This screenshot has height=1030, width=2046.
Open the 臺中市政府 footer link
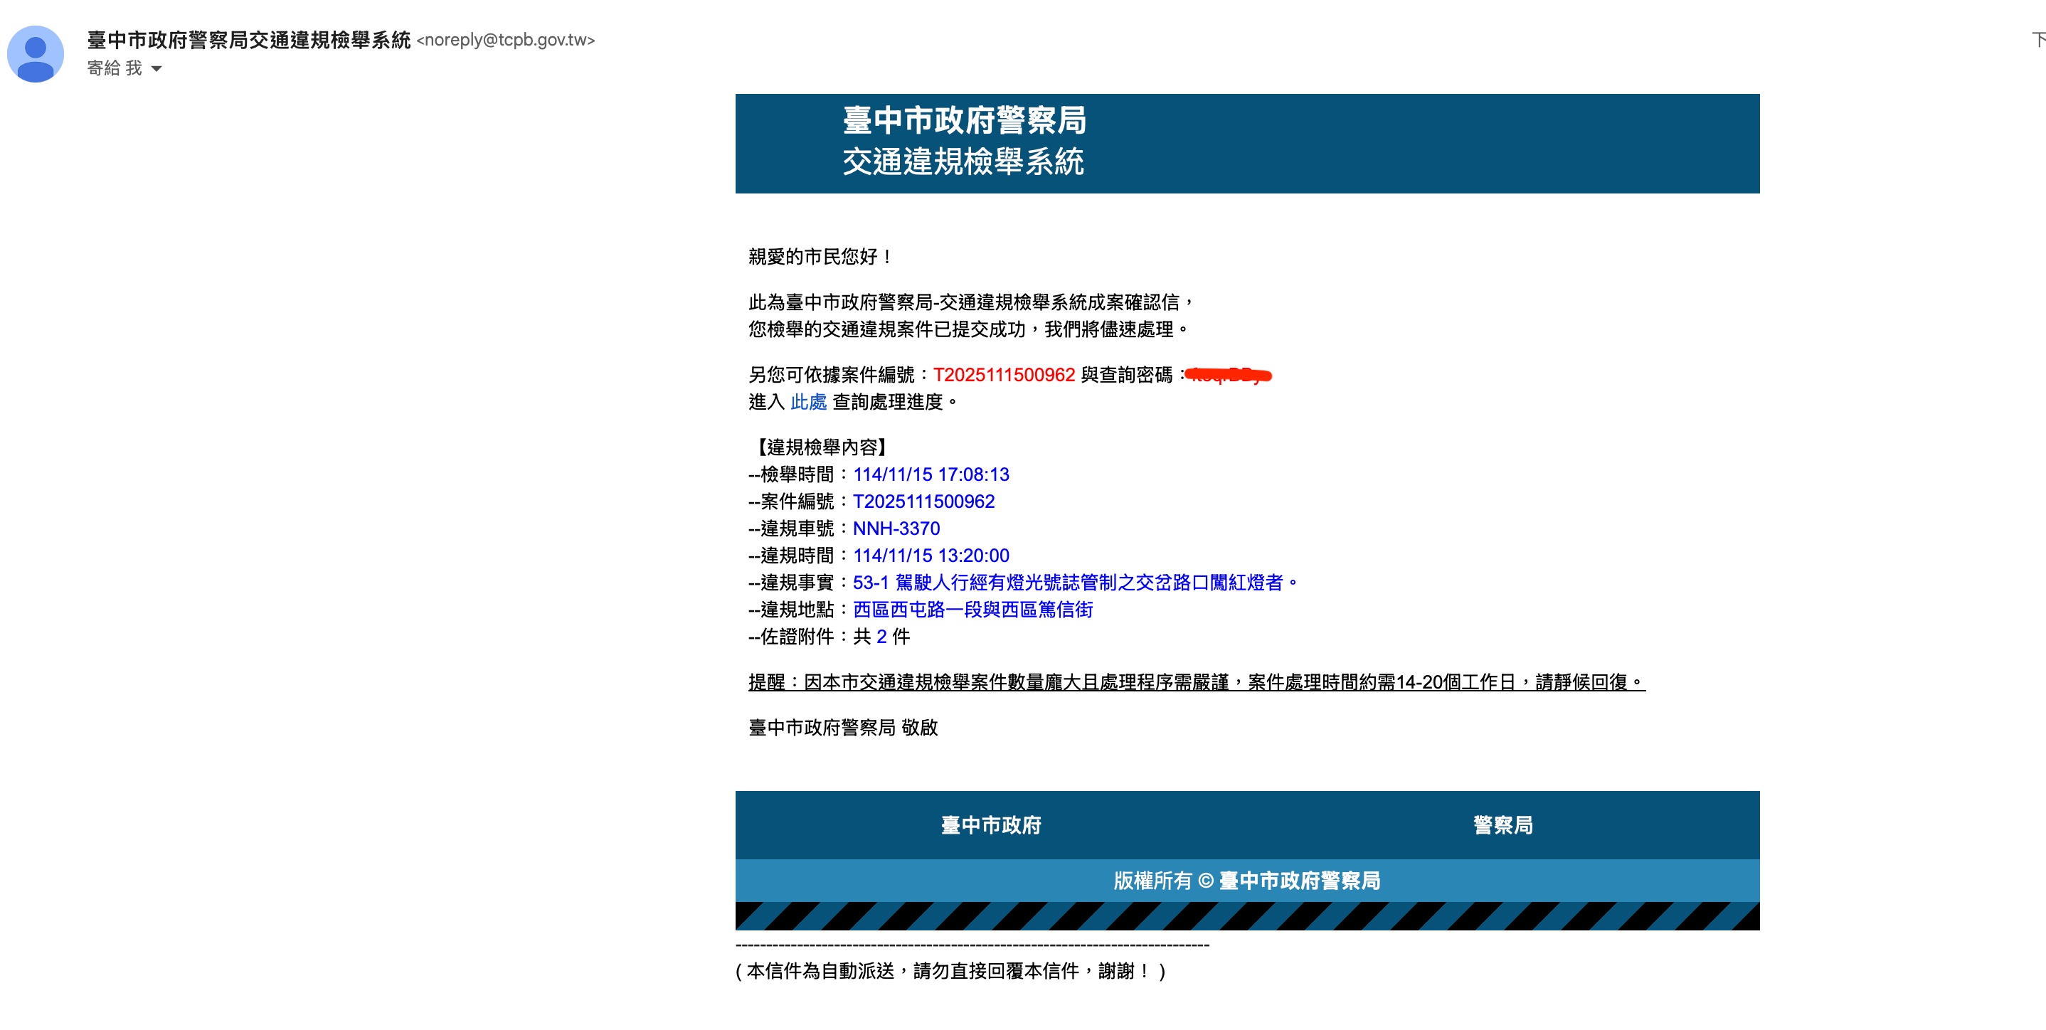pyautogui.click(x=990, y=825)
